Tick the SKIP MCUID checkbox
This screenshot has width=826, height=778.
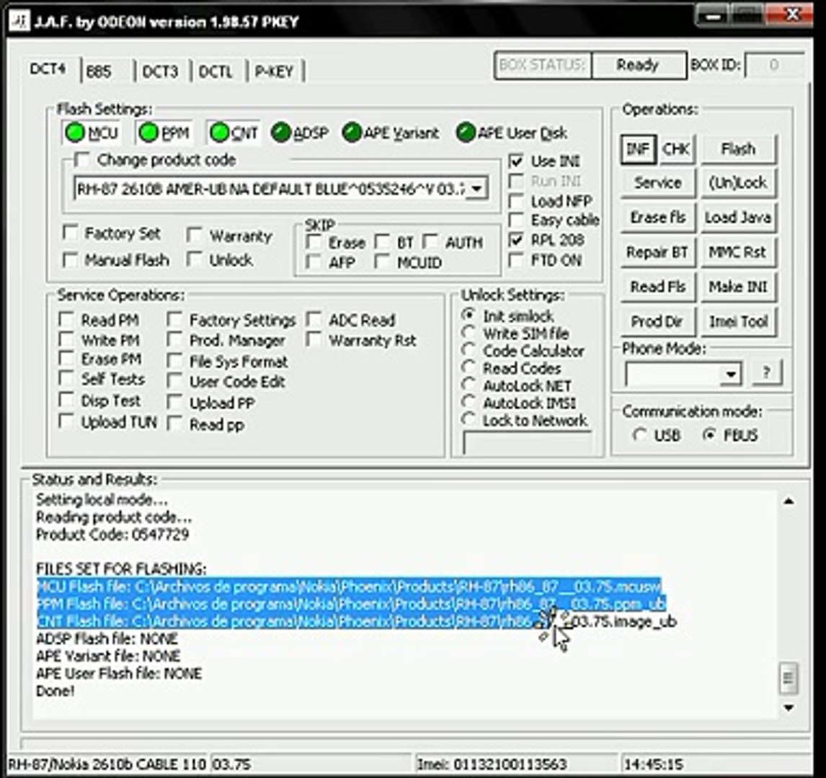(383, 261)
